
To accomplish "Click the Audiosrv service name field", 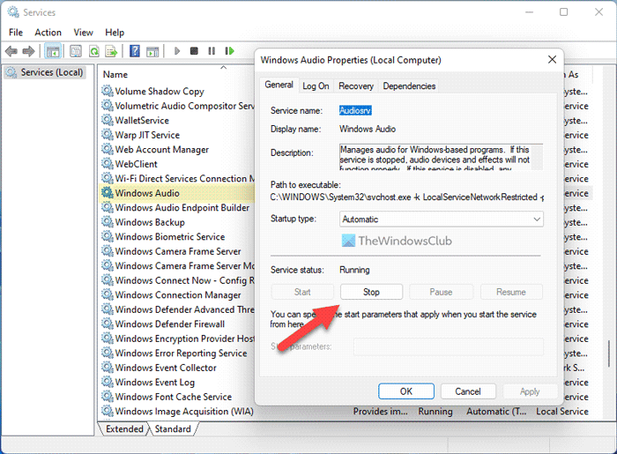I will [x=355, y=110].
